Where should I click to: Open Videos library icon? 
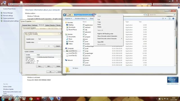tap(67, 44)
